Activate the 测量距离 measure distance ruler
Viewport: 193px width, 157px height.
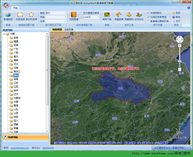[x=119, y=17]
